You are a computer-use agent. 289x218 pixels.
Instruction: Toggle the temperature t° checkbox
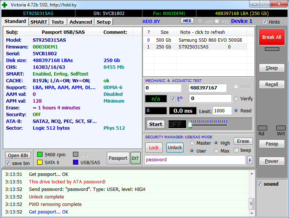click(x=173, y=99)
